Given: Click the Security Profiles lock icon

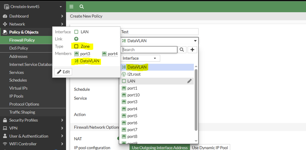Looking at the screenshot, I should coord(5,120).
